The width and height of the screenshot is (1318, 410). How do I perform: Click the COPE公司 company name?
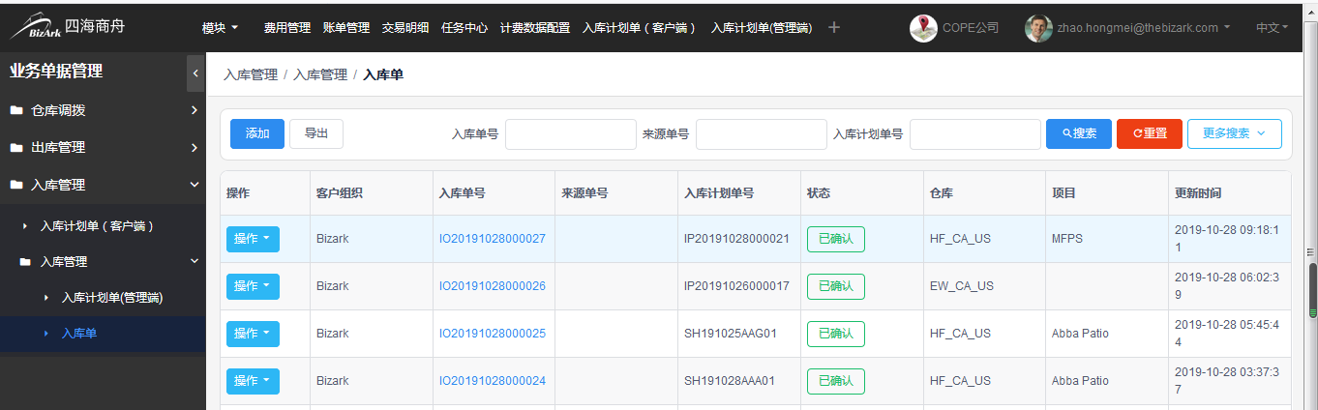(971, 28)
